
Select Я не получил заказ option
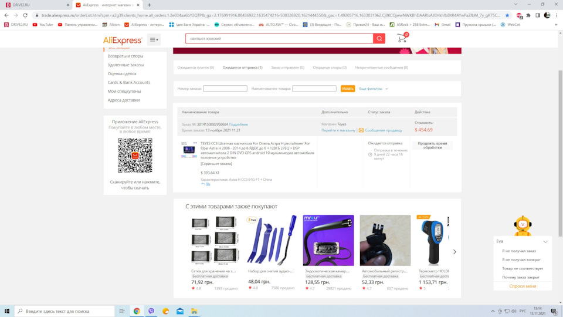pos(519,251)
